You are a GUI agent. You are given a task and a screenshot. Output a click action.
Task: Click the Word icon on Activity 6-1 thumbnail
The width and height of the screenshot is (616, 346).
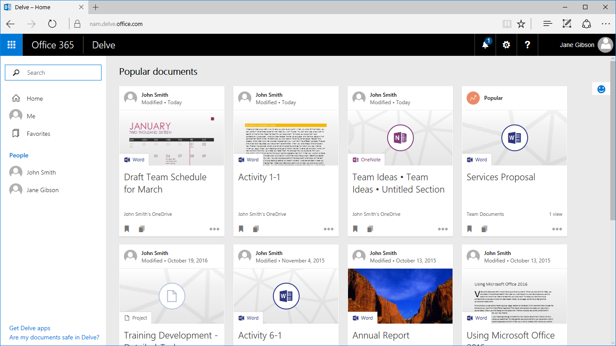pyautogui.click(x=286, y=296)
